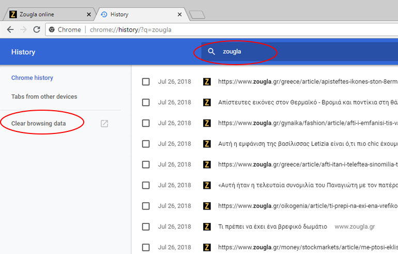Click the browser back arrow button
The image size is (398, 254).
[x=10, y=29]
